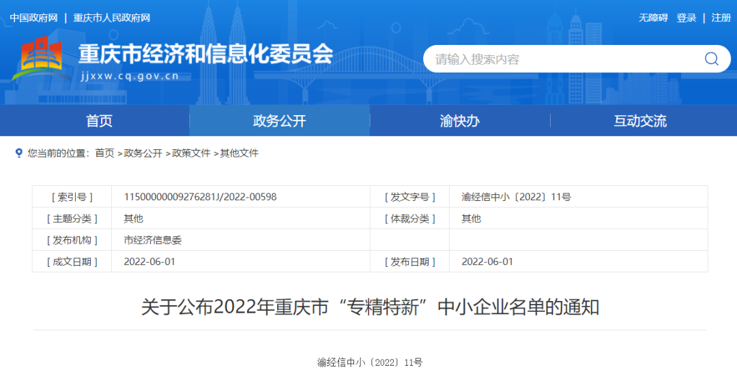
Task: Click the search magnifier icon
Action: point(711,59)
